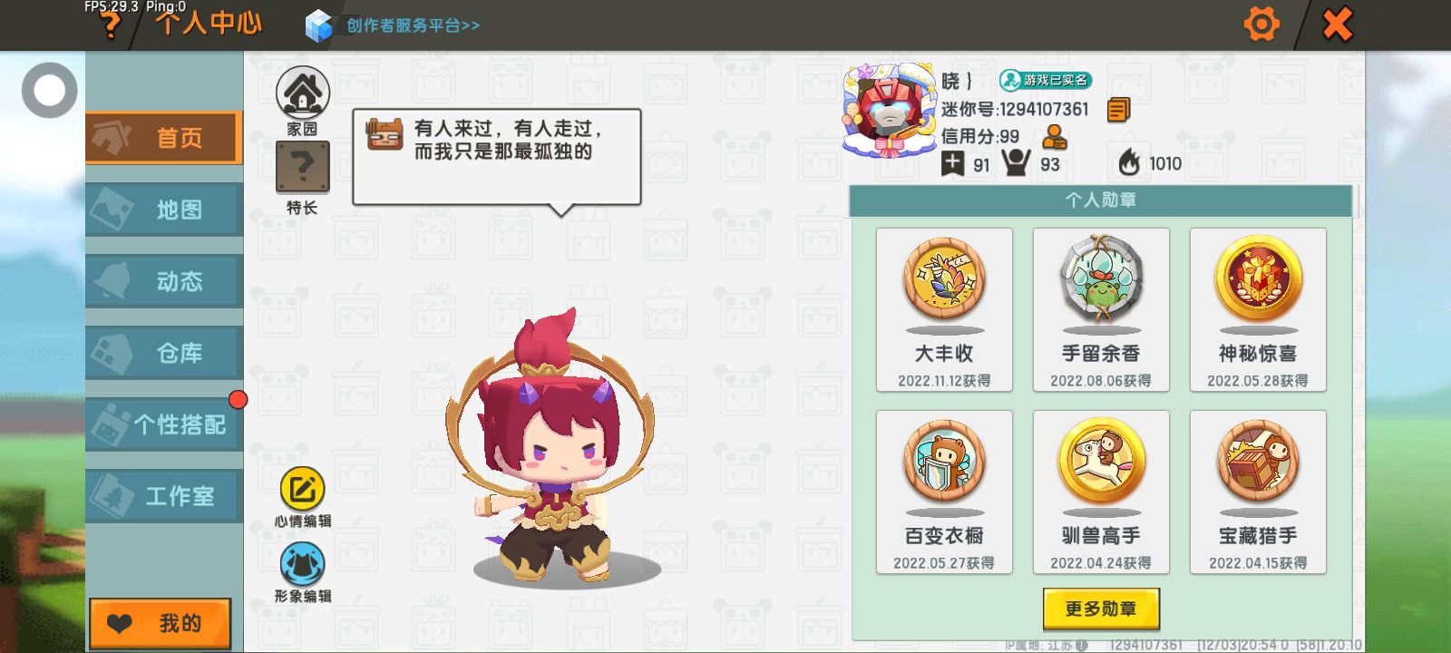Open the 家园 home icon
The height and width of the screenshot is (653, 1451).
(303, 93)
